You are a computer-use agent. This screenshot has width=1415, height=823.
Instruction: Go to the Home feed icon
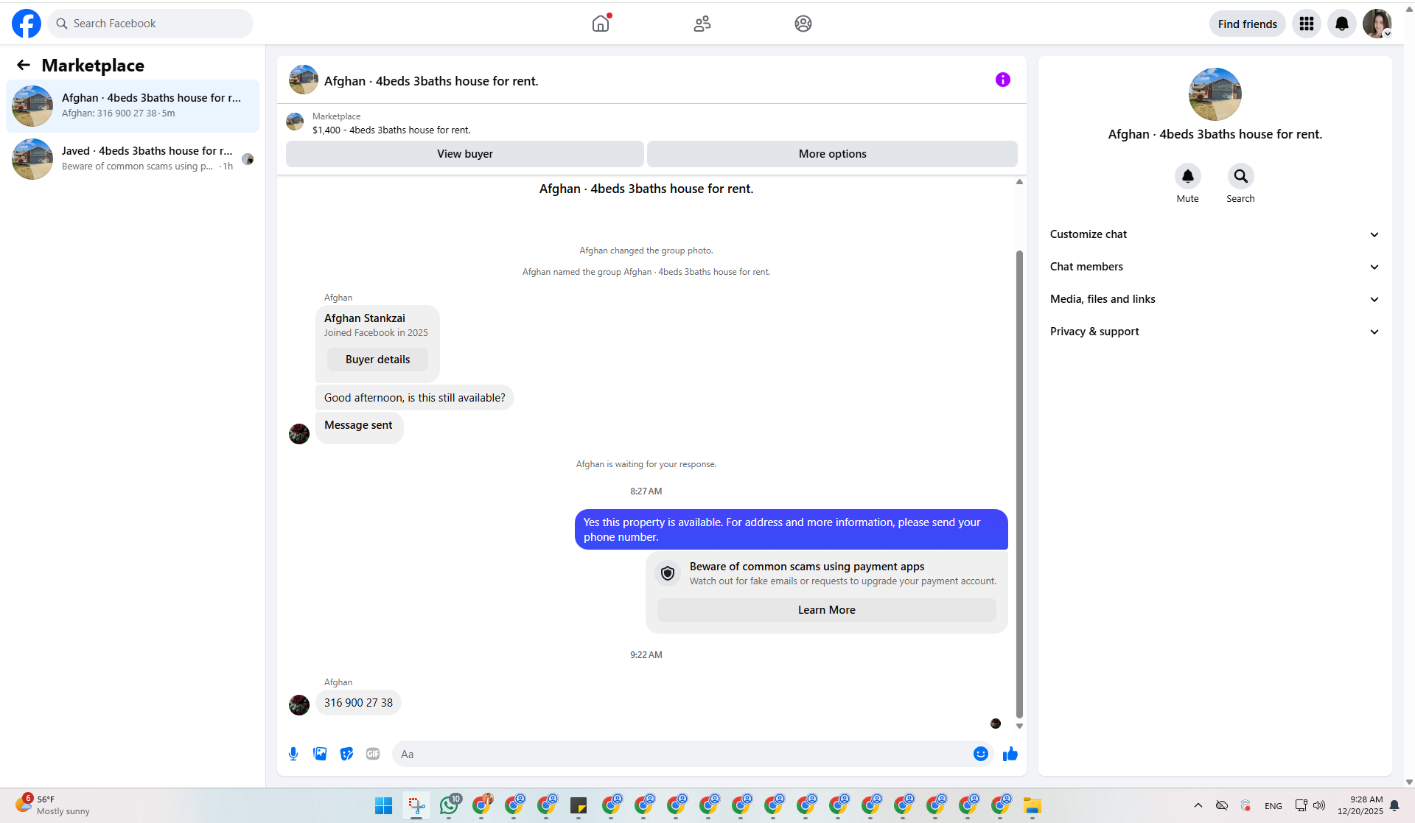[x=601, y=24]
